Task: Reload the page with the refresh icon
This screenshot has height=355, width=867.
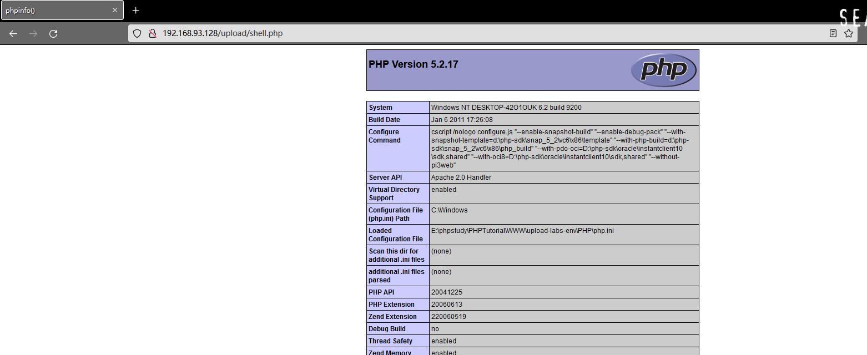Action: click(53, 33)
